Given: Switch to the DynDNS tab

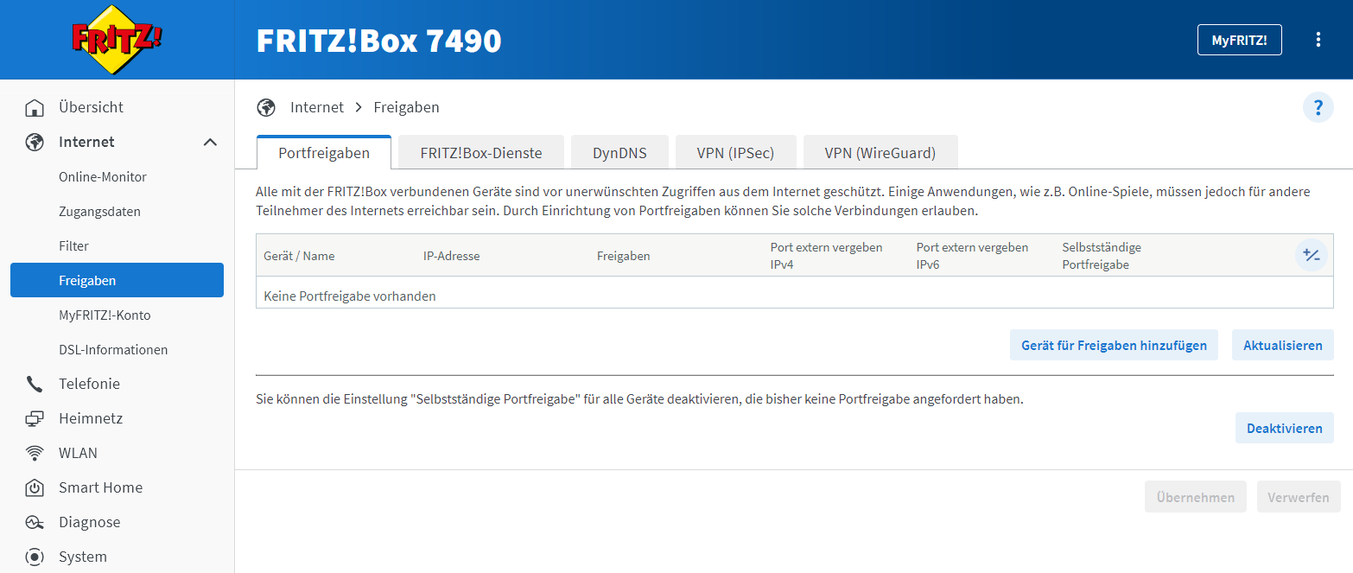Looking at the screenshot, I should tap(619, 152).
